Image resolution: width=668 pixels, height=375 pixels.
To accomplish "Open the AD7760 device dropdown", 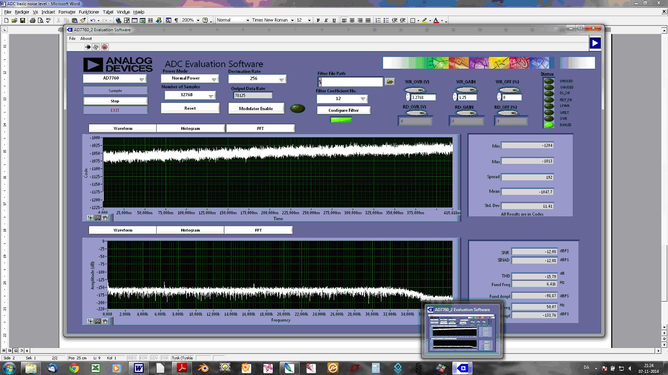I will pyautogui.click(x=115, y=79).
